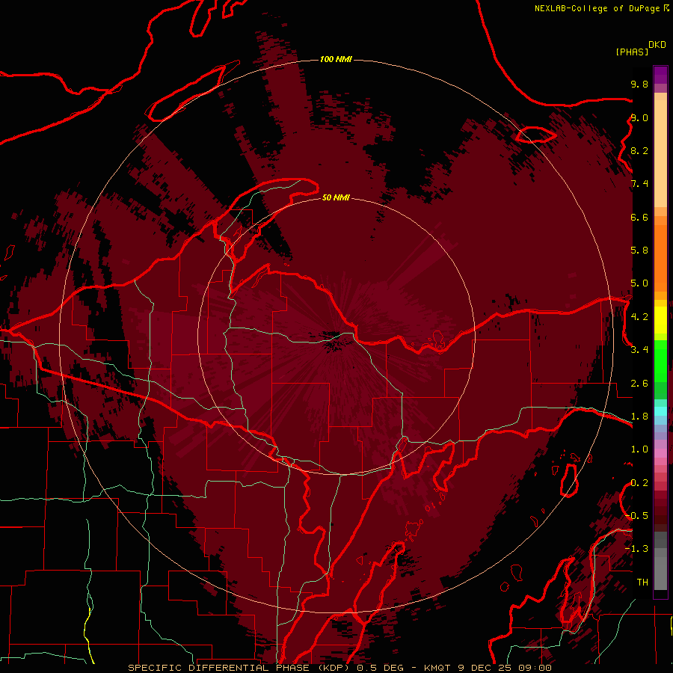This screenshot has width=673, height=673.
Task: Click the 4.2 scale value
Action: pyautogui.click(x=639, y=317)
